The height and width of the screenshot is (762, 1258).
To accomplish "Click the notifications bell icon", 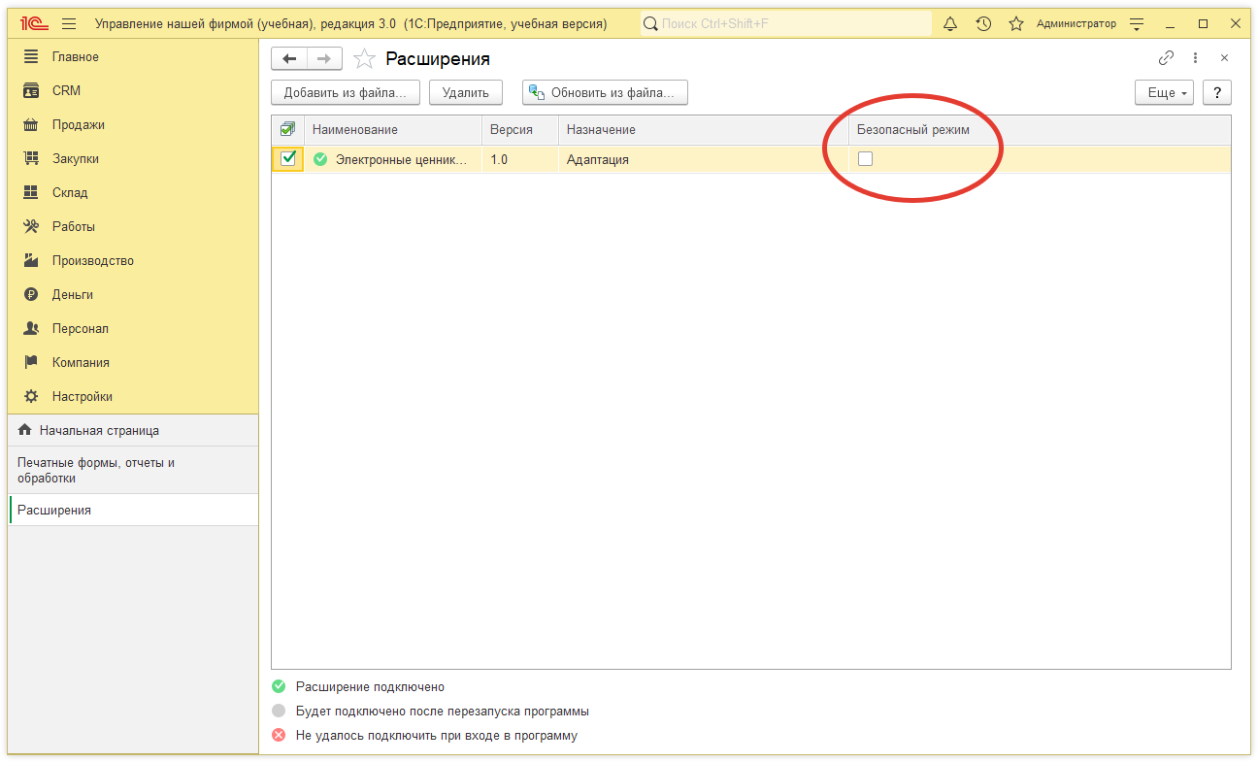I will tap(950, 23).
